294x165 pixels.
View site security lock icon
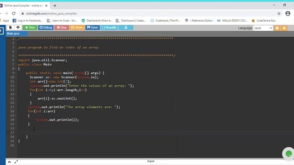click(23, 13)
